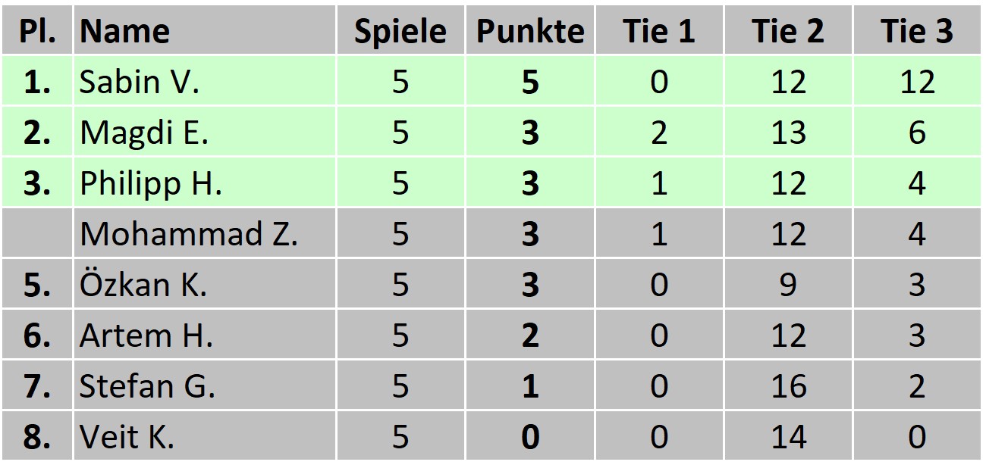Click the Artem H. name cell
The image size is (986, 465).
(146, 335)
